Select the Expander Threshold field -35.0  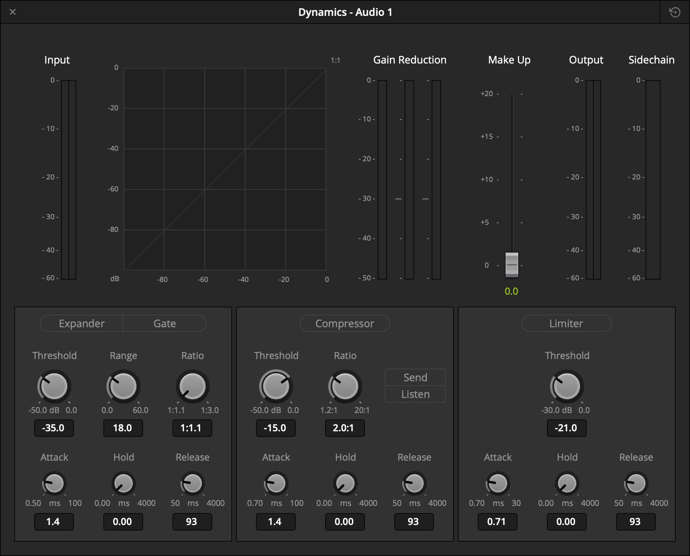point(54,428)
